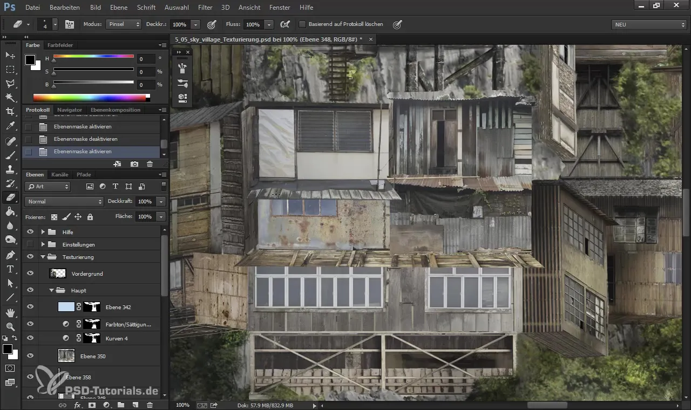691x410 pixels.
Task: Switch to the Kanäle tab
Action: pos(60,174)
